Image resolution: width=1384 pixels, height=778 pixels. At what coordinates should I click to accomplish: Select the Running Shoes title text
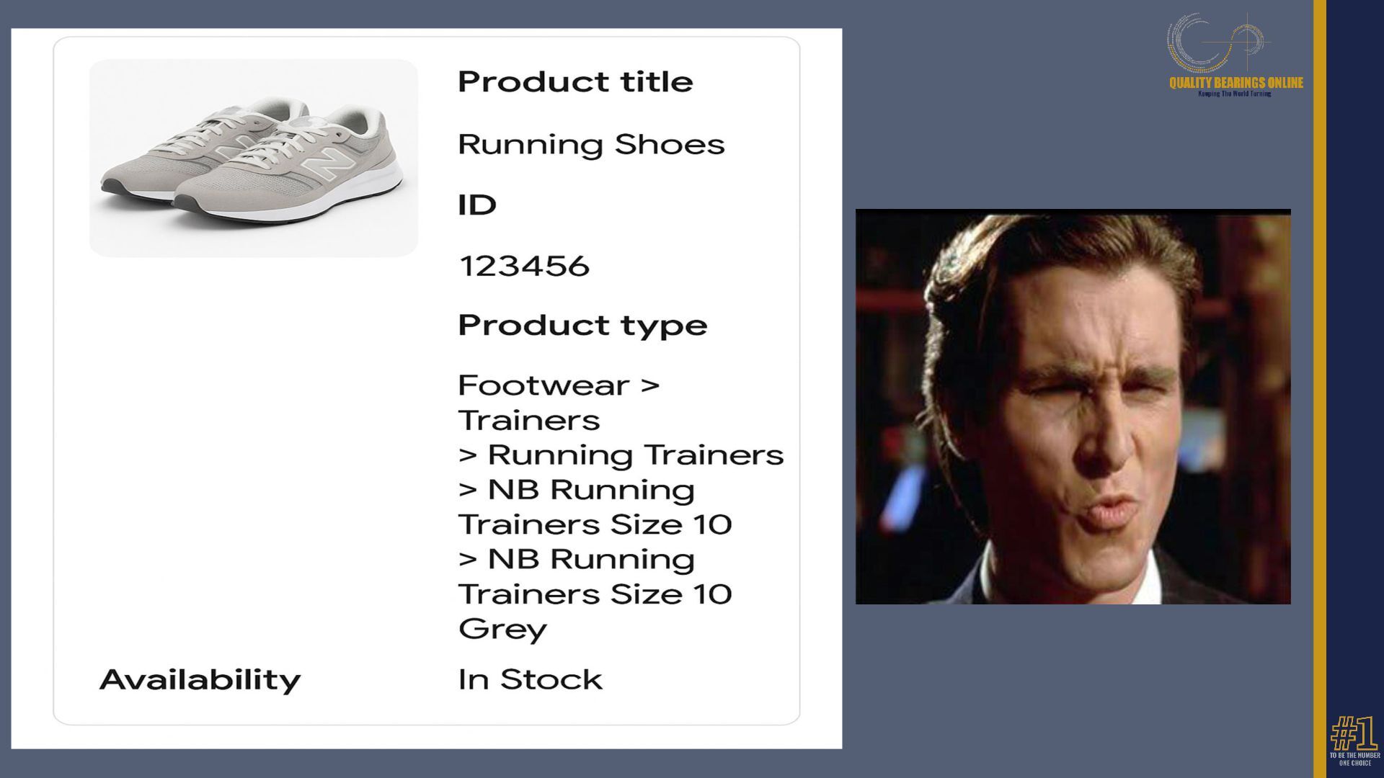(591, 145)
